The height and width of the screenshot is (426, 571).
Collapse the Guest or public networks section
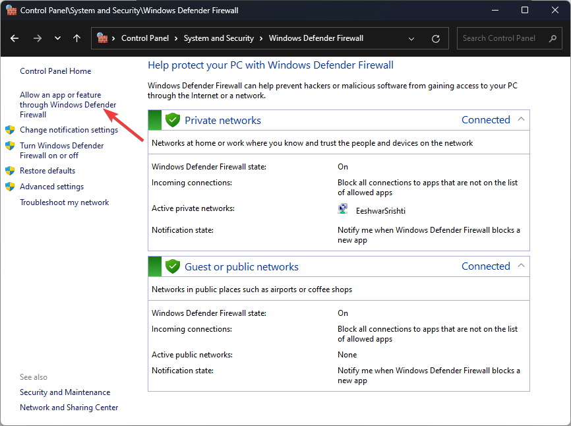coord(521,266)
